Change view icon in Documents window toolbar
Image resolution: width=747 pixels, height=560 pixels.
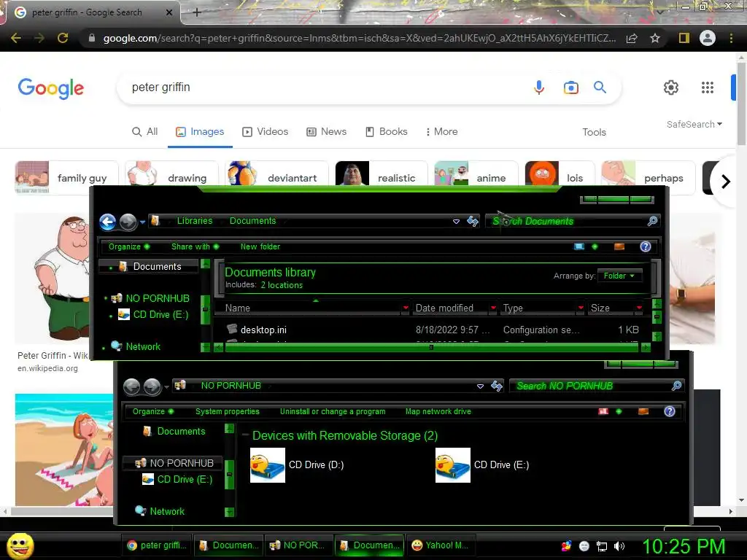[x=578, y=246]
